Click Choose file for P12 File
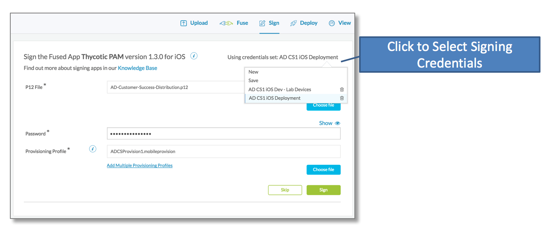548x230 pixels. pyautogui.click(x=323, y=106)
